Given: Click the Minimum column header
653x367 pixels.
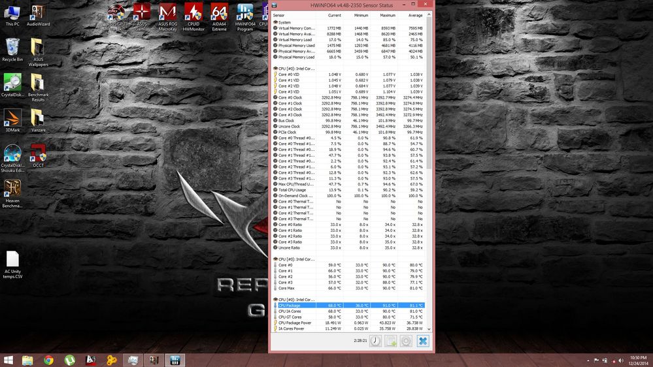Looking at the screenshot, I should (x=356, y=16).
